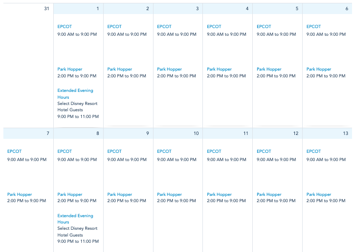Open the EPCOT link on day 10
Image resolution: width=353 pixels, height=252 pixels.
pyautogui.click(x=164, y=151)
